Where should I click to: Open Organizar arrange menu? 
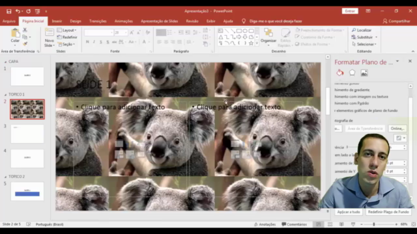pos(268,38)
